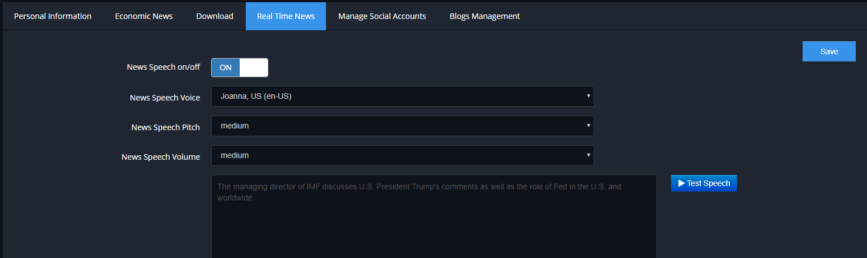Screen dimensions: 867x258
Task: Click the arrow on News Speech Voice dropdown
Action: tap(588, 96)
